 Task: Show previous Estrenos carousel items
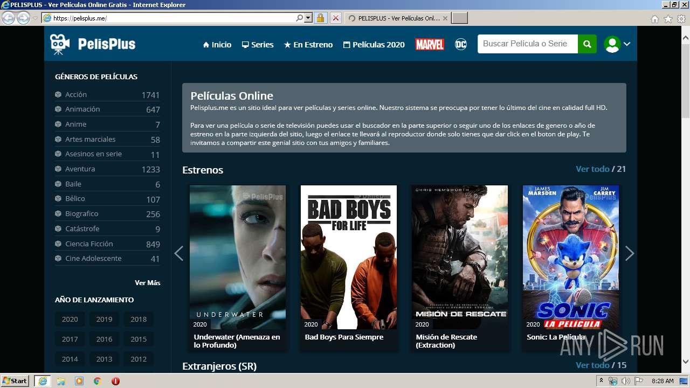179,253
